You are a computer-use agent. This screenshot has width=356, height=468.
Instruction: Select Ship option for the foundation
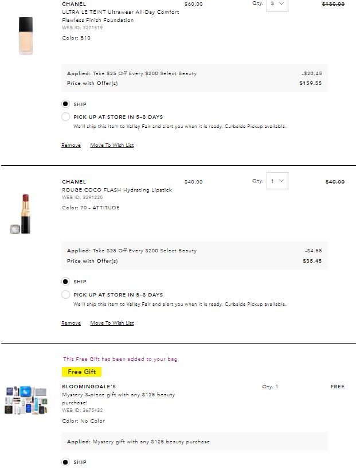(x=65, y=104)
